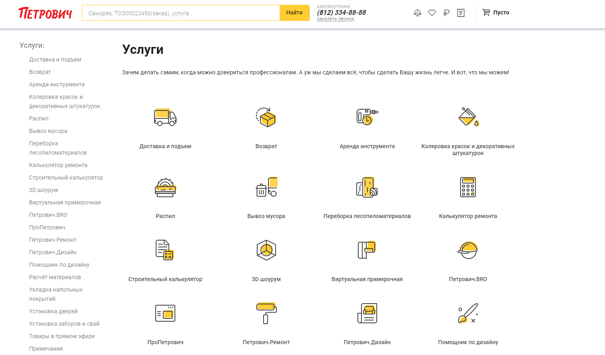This screenshot has height=355, width=605.
Task: Click Петрович.BRO label in grid
Action: click(468, 279)
